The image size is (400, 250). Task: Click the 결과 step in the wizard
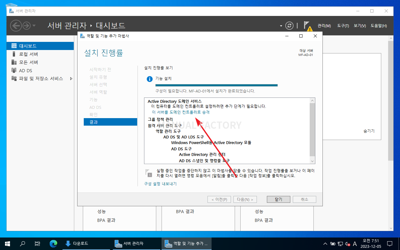coord(110,122)
